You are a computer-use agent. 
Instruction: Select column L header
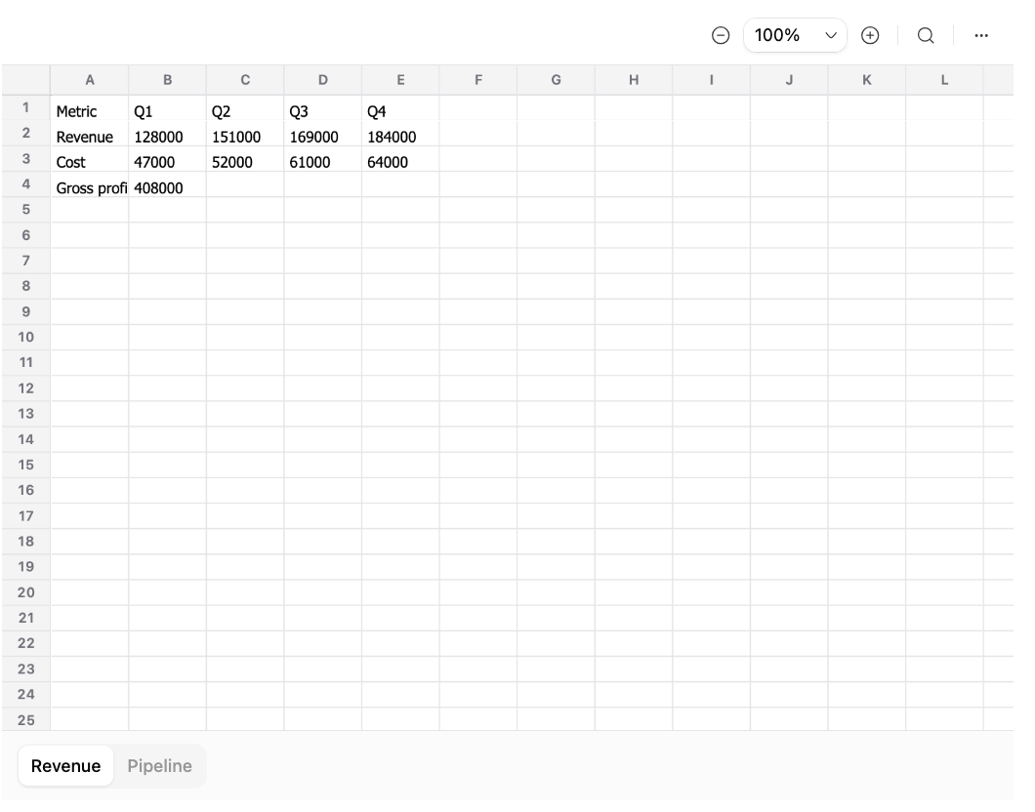coord(944,80)
